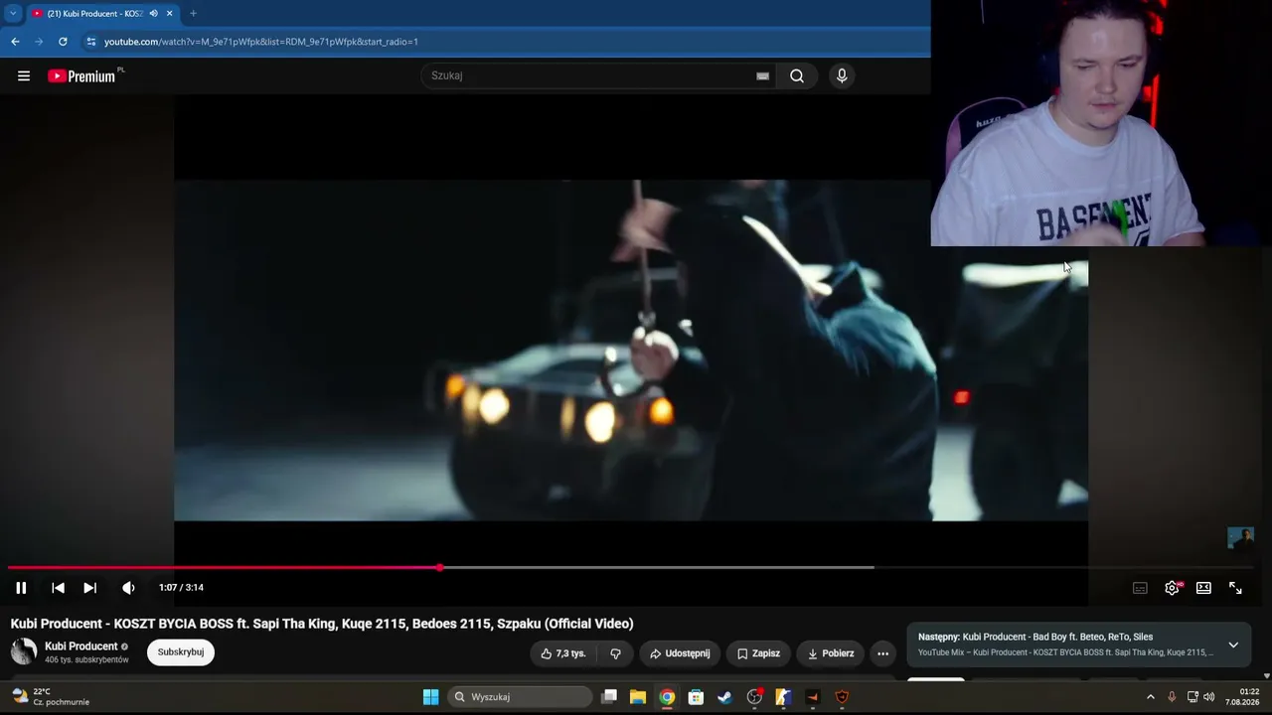Click the browser back arrow
The width and height of the screenshot is (1272, 715).
15,42
